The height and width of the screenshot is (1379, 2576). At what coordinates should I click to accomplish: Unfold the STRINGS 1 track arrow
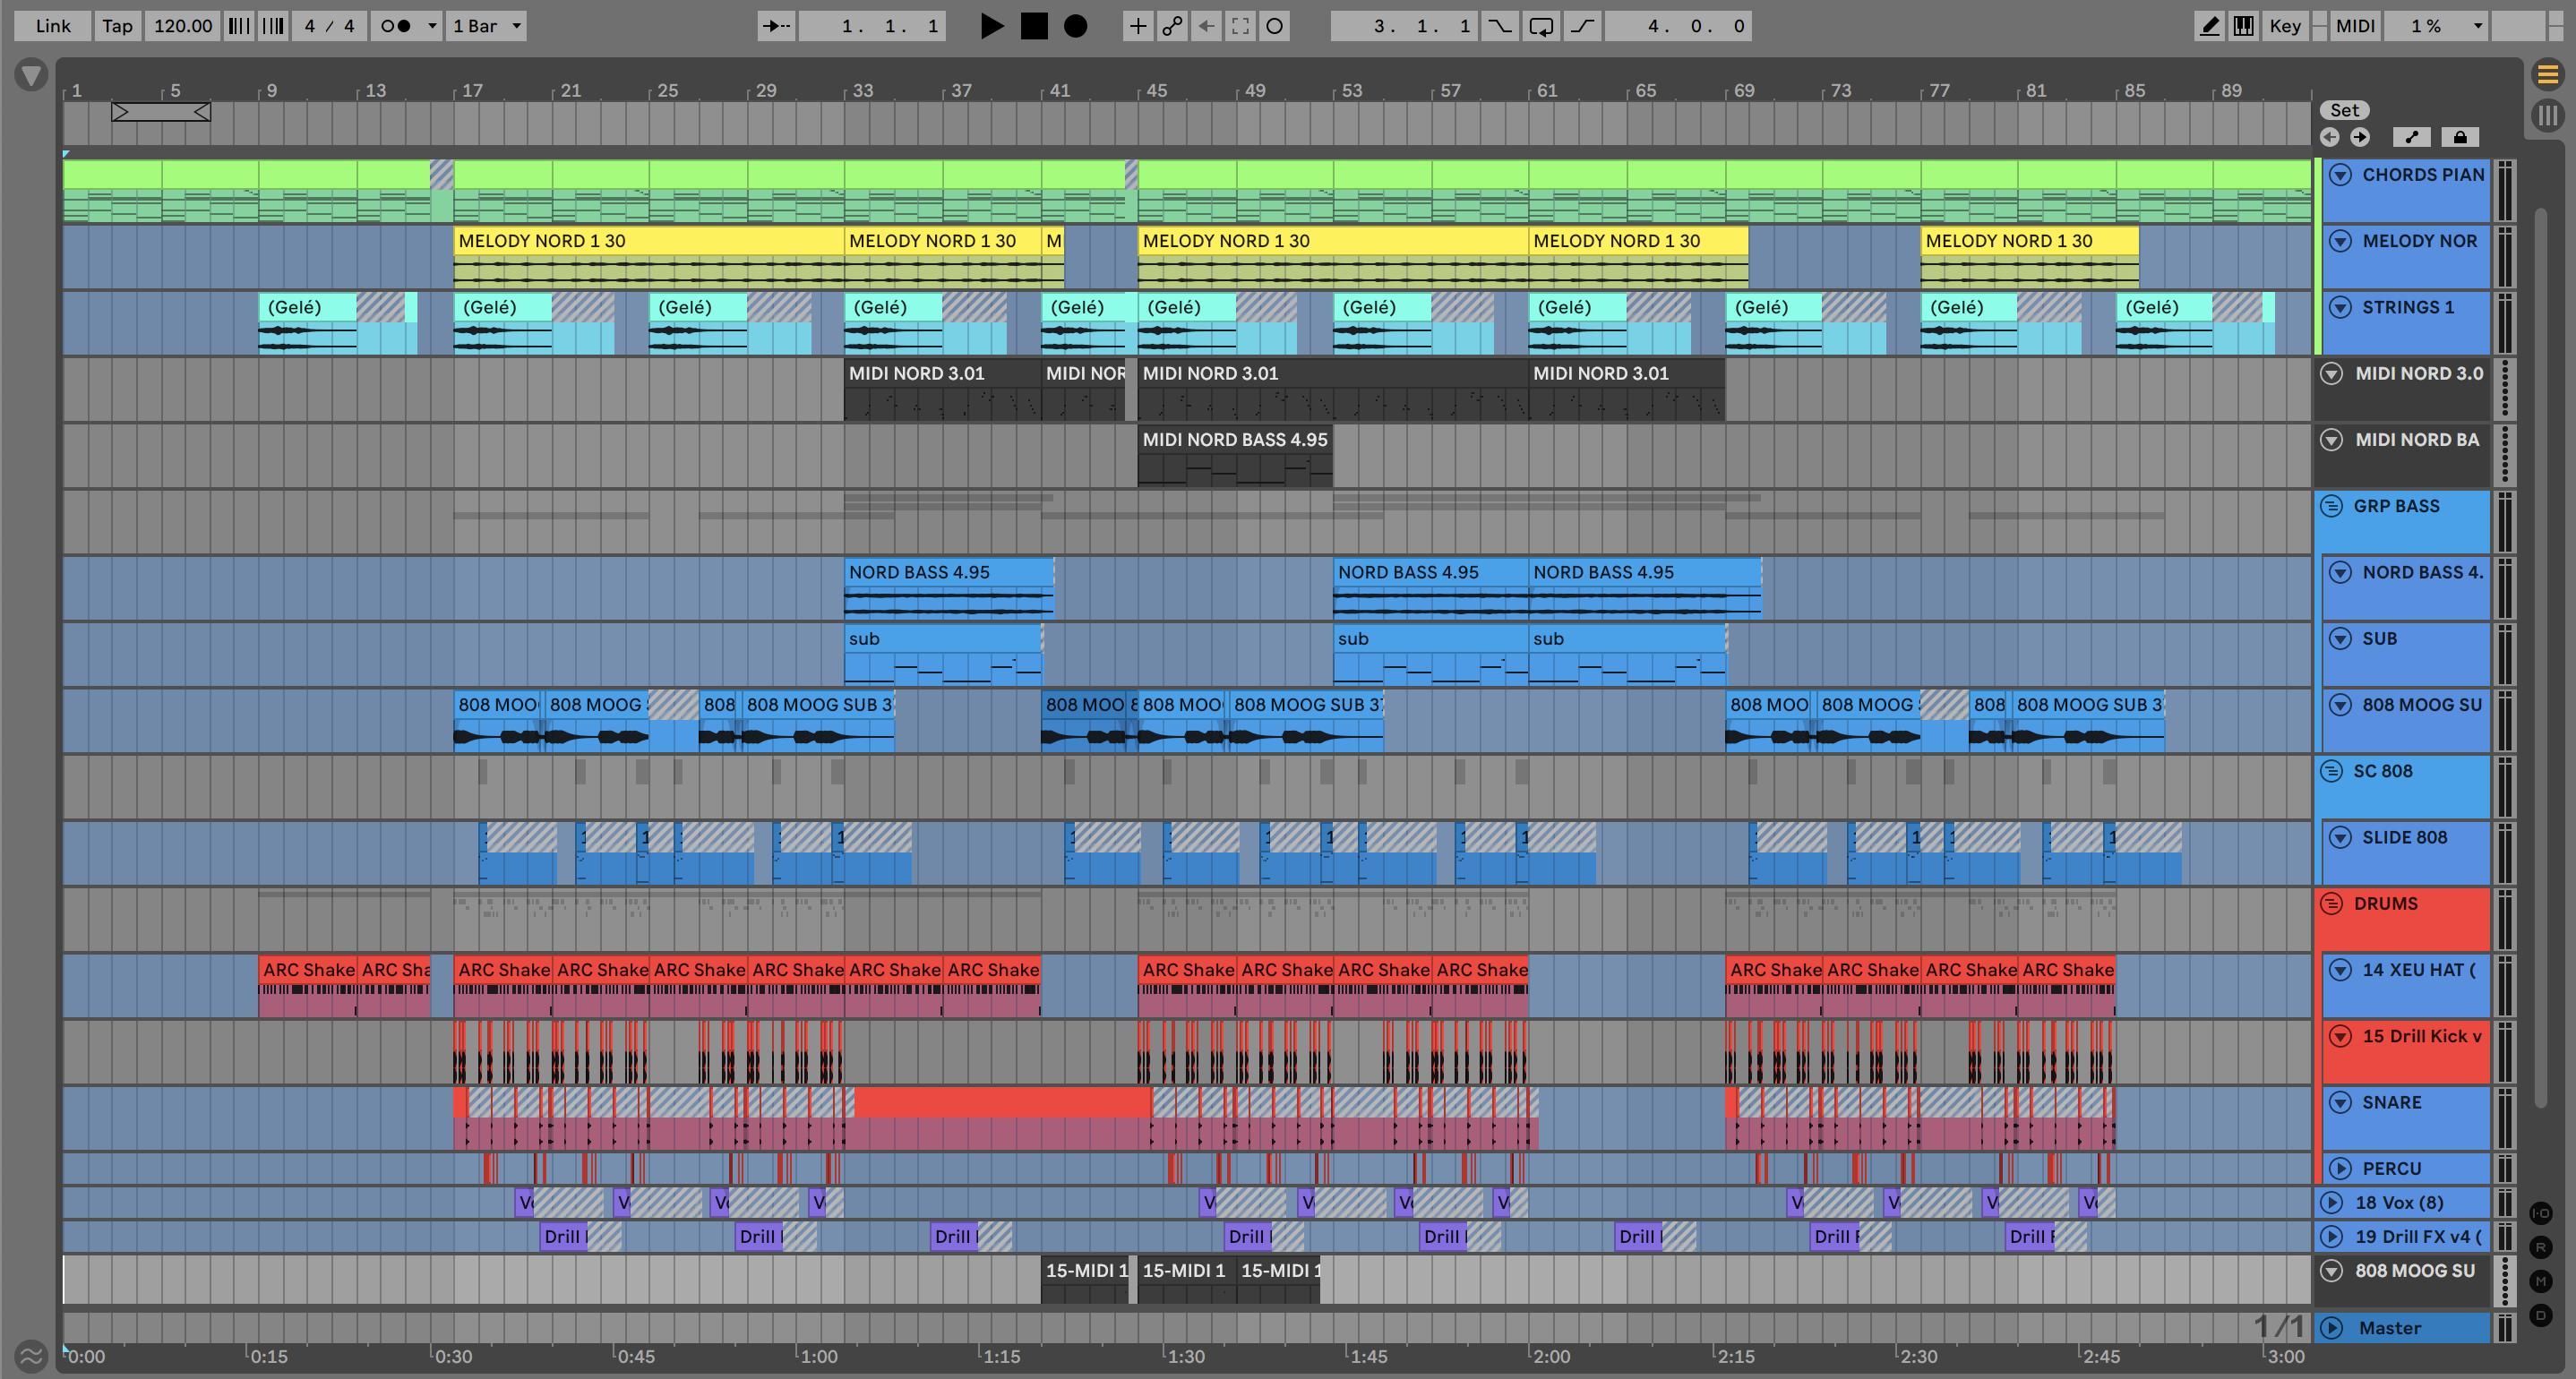2340,307
